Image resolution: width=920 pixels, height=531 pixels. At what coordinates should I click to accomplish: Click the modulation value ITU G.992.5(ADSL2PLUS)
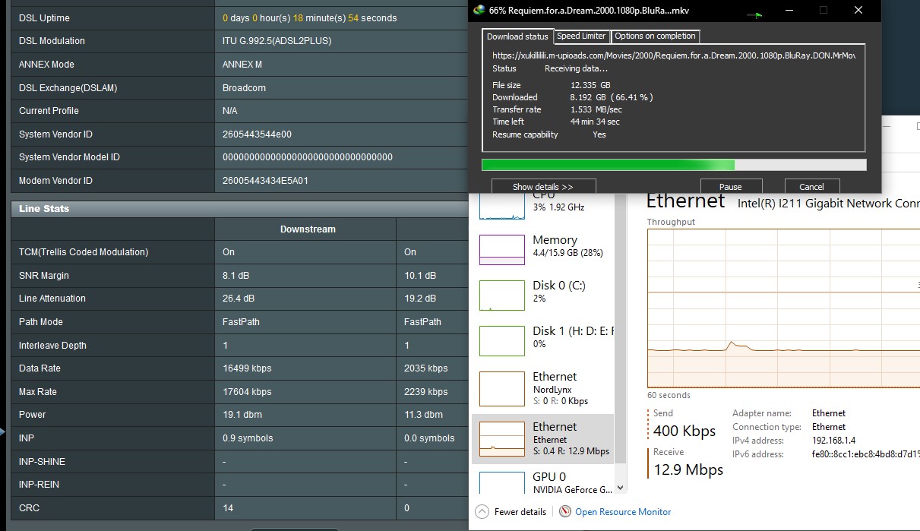tap(277, 41)
